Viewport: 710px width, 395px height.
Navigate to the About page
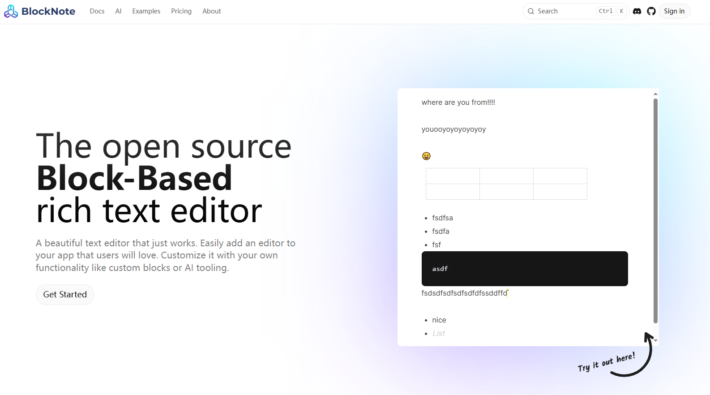point(211,11)
